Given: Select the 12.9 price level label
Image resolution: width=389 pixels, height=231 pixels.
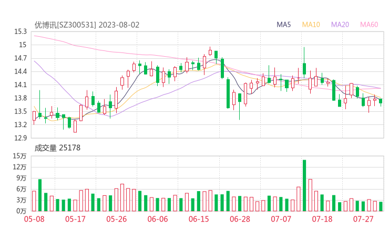Looking at the screenshot, I should click(21, 138).
